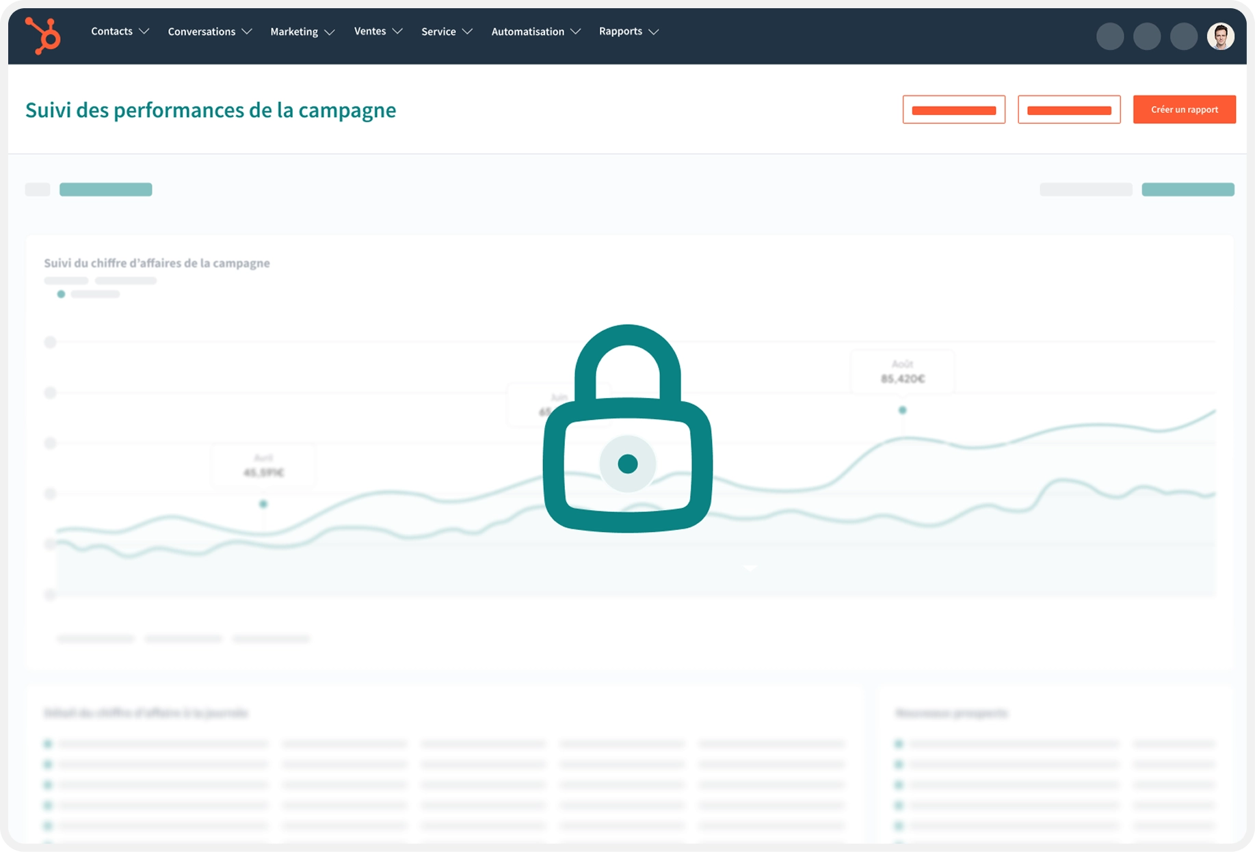Screen dimensions: 1255x852
Task: Open the Ventes menu
Action: [370, 31]
